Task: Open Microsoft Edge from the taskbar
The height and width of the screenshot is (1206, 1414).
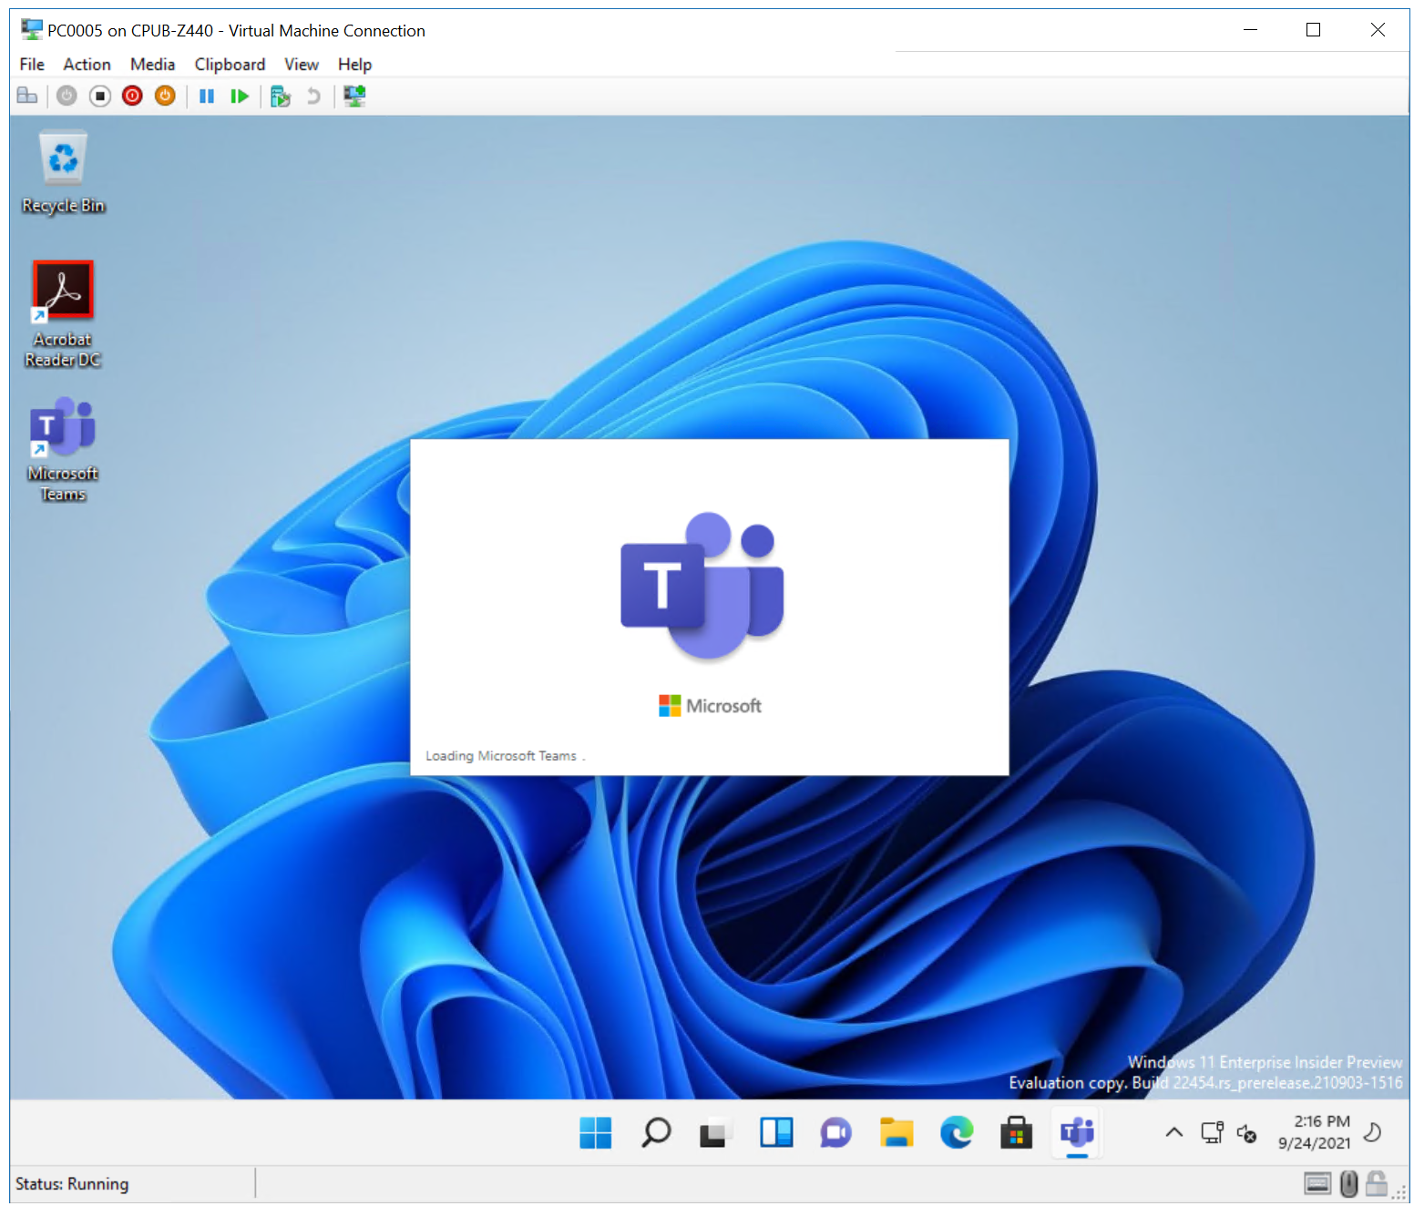Action: [x=957, y=1132]
